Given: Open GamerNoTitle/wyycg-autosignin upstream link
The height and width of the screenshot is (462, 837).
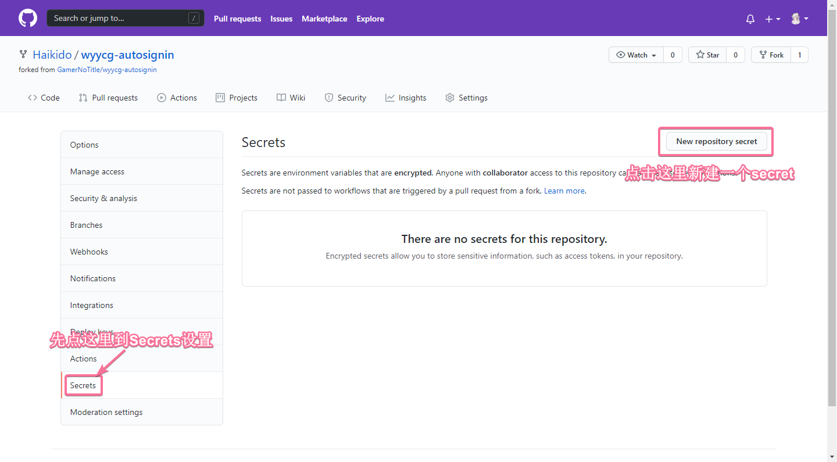Looking at the screenshot, I should click(107, 70).
